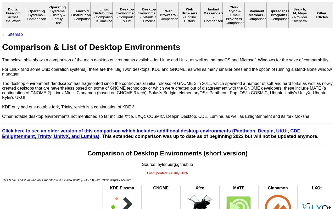Open Spreadsheet Programs - Comparison
Viewport: 335px width, 209px height.
pos(278,15)
